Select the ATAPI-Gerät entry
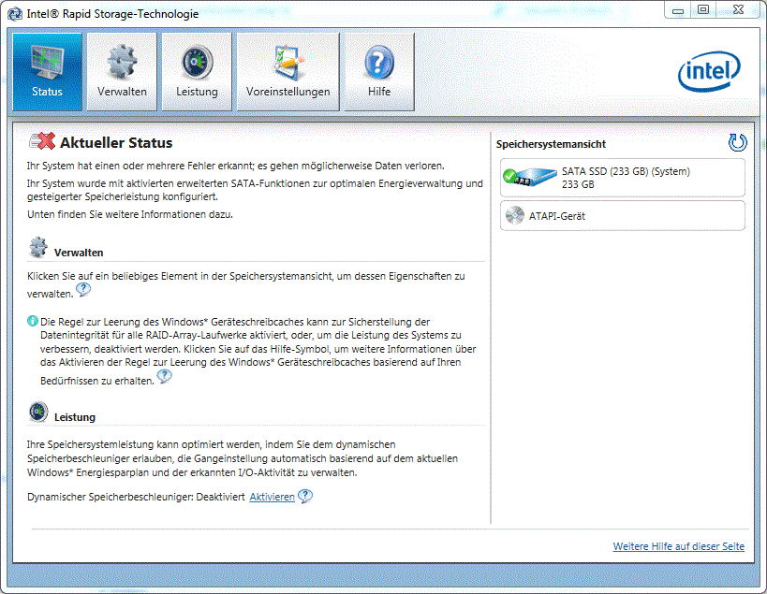 (622, 215)
